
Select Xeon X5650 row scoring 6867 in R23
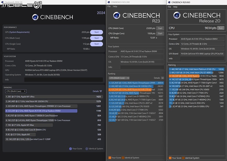(136, 107)
